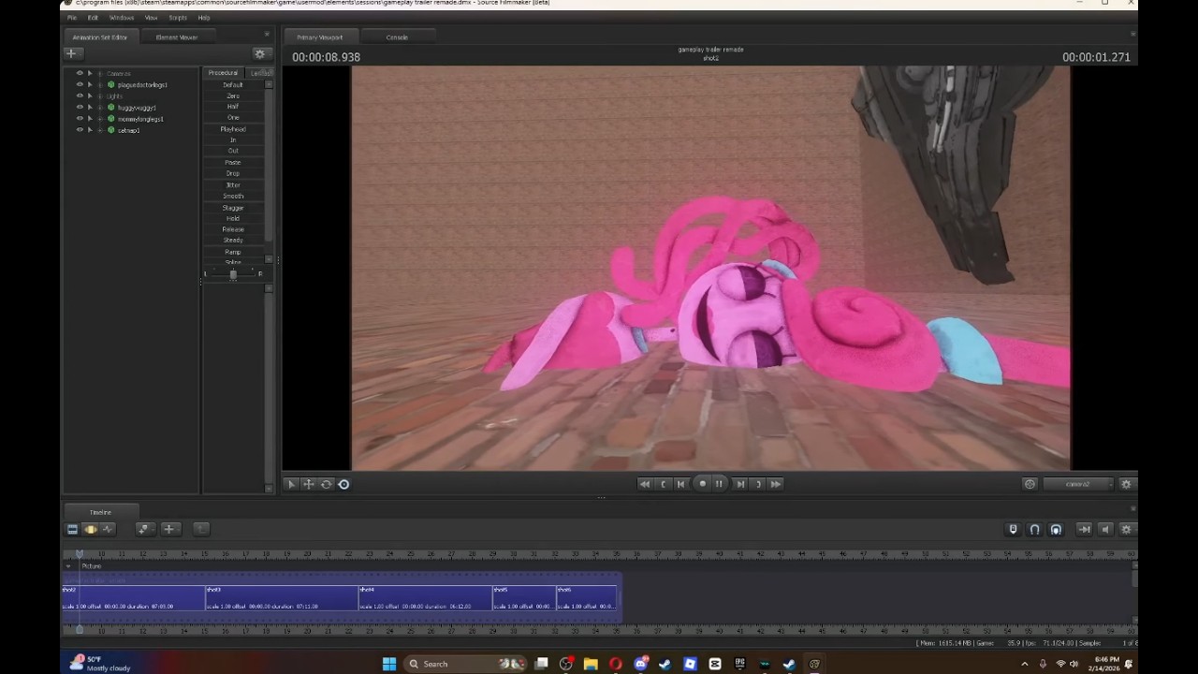The width and height of the screenshot is (1198, 674).
Task: Toggle timeline snap magnet with highlight
Action: pyautogui.click(x=1056, y=530)
